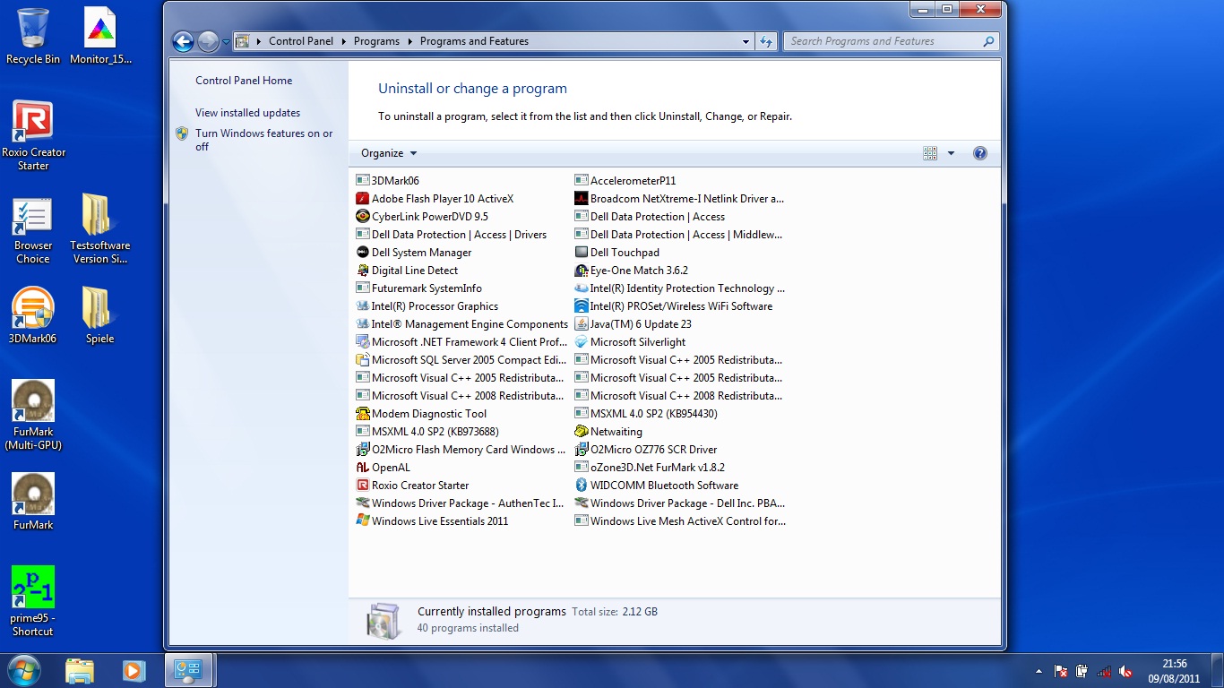Select Roxio Creator Starter program entry
This screenshot has height=688, width=1224.
[412, 486]
